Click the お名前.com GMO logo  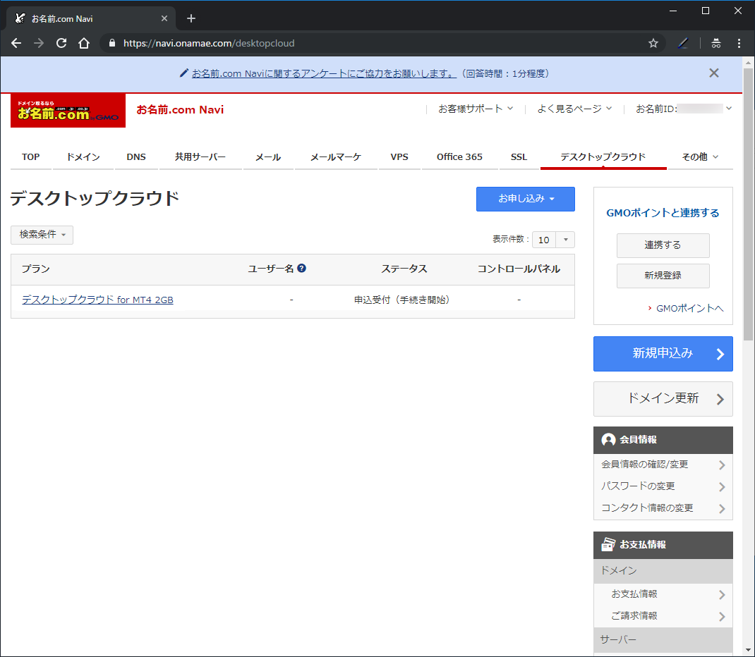click(68, 110)
